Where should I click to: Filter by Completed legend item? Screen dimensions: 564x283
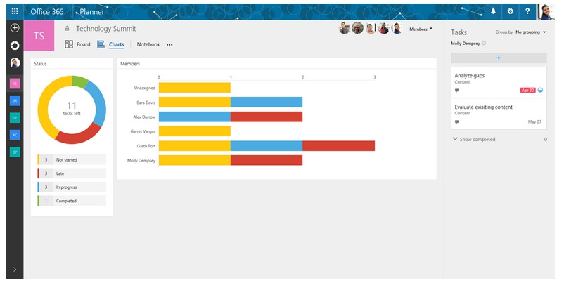point(72,201)
